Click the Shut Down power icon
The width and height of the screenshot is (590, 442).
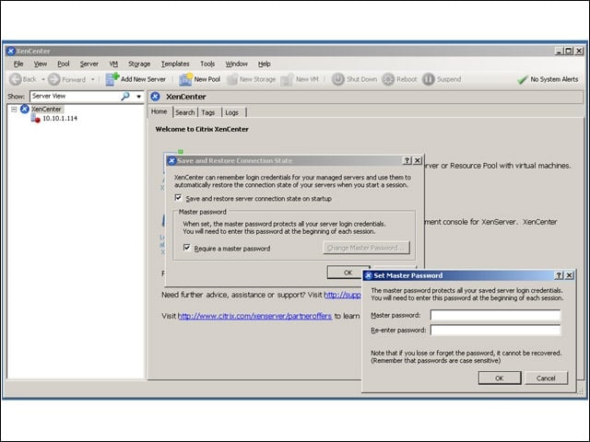338,79
